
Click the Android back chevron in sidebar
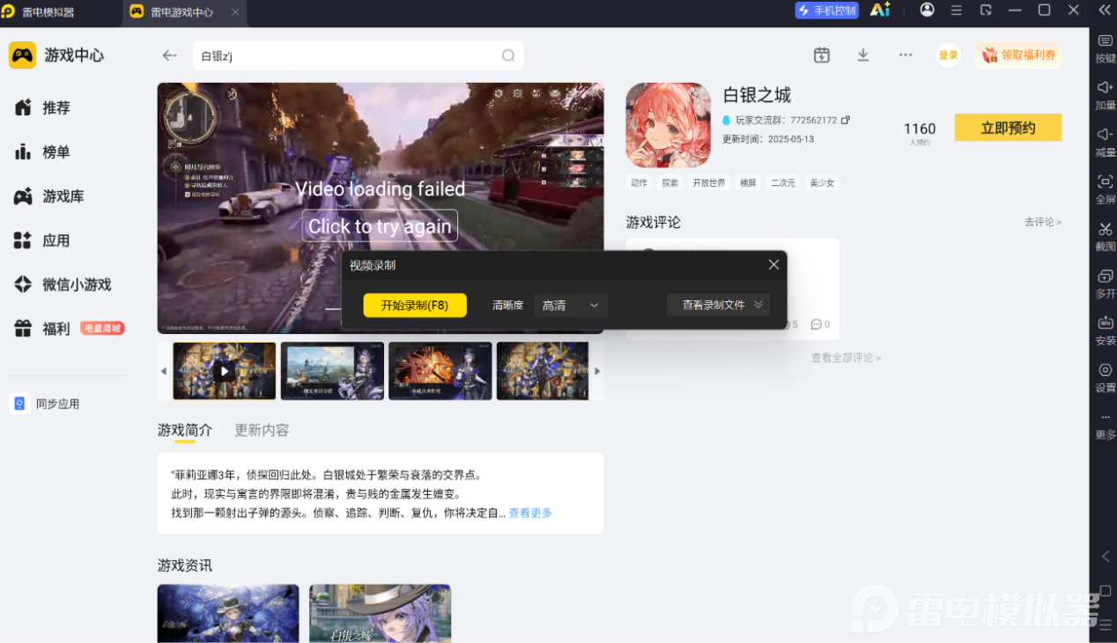point(1106,557)
